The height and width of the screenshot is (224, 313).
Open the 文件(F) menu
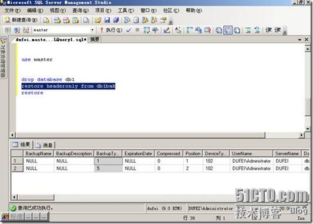[x=12, y=11]
